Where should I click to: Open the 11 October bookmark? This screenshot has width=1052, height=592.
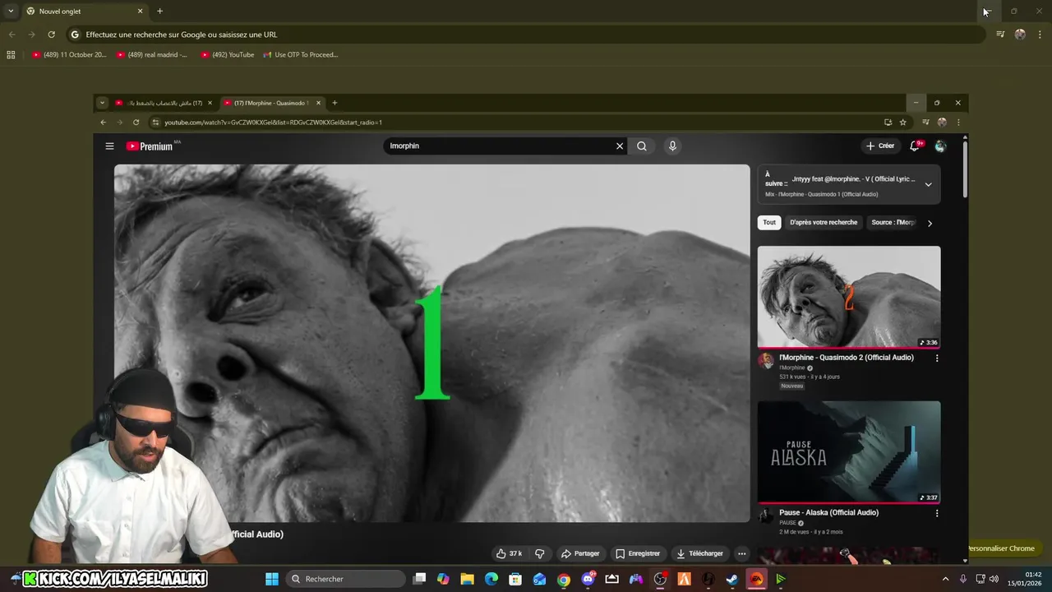click(x=69, y=55)
